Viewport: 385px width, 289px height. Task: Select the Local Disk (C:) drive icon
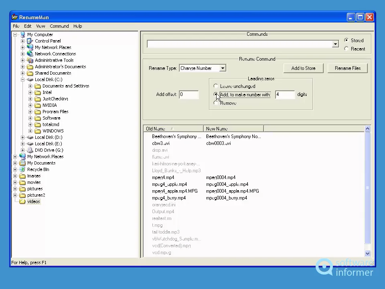(x=30, y=79)
